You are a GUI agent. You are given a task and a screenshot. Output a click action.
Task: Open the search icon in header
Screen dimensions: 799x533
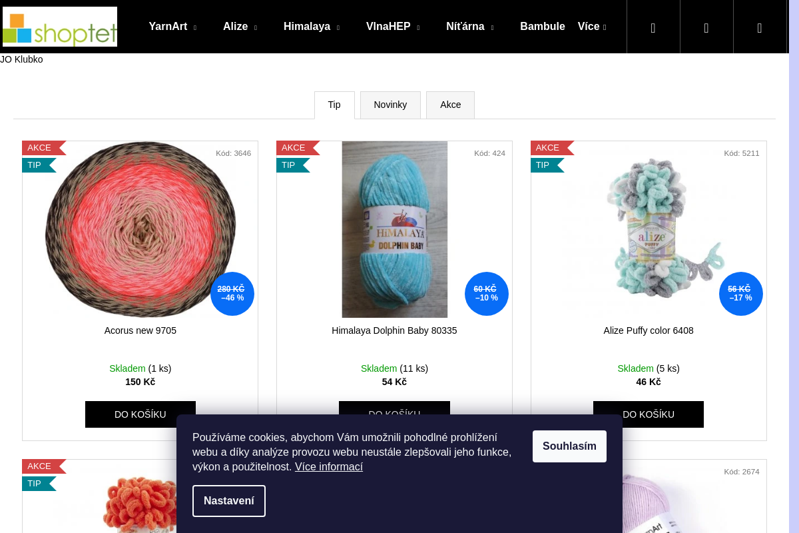(653, 27)
